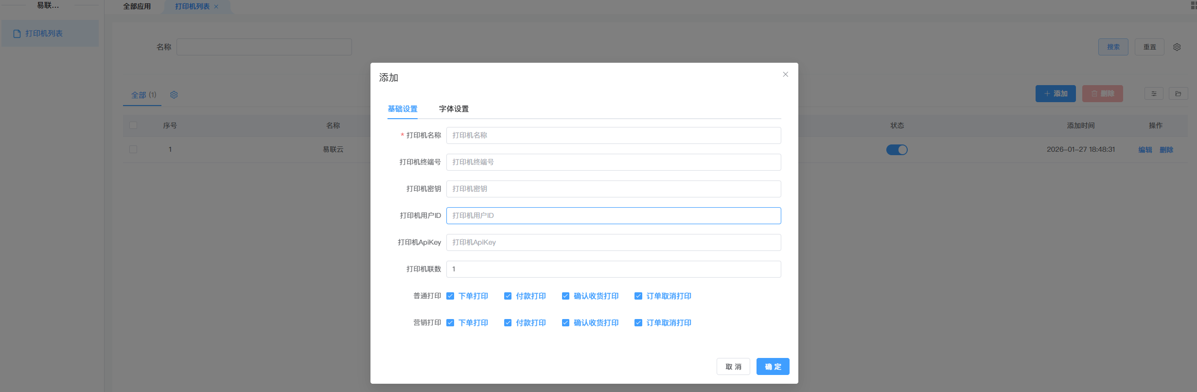Uncheck 订单取消打印 under 营销打印

point(638,323)
